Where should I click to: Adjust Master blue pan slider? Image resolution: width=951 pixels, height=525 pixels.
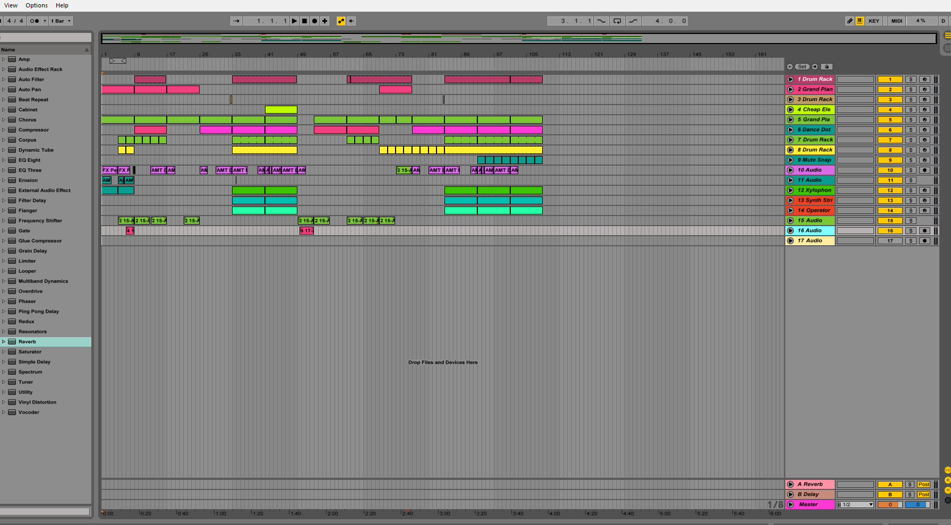pos(918,505)
